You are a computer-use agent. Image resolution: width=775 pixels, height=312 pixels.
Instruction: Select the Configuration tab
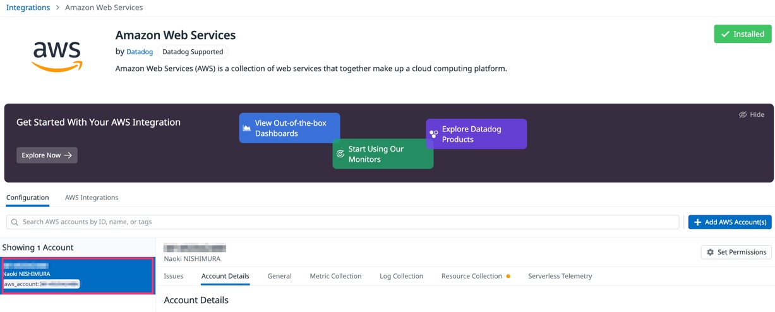click(x=28, y=198)
